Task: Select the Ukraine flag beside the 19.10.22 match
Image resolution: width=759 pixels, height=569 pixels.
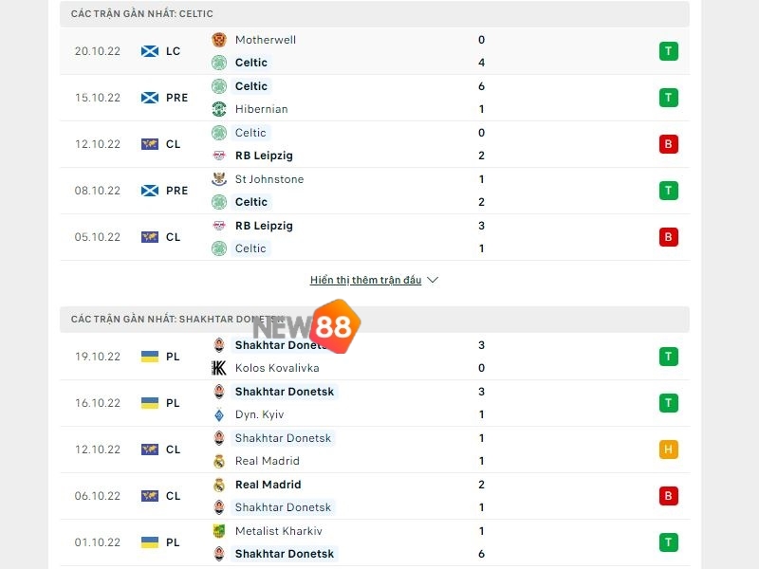Action: point(148,357)
